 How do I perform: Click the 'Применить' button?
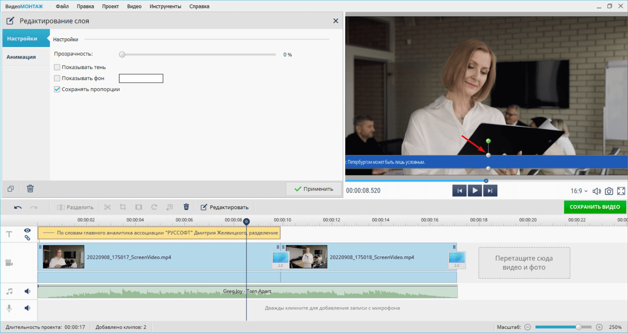pyautogui.click(x=313, y=189)
